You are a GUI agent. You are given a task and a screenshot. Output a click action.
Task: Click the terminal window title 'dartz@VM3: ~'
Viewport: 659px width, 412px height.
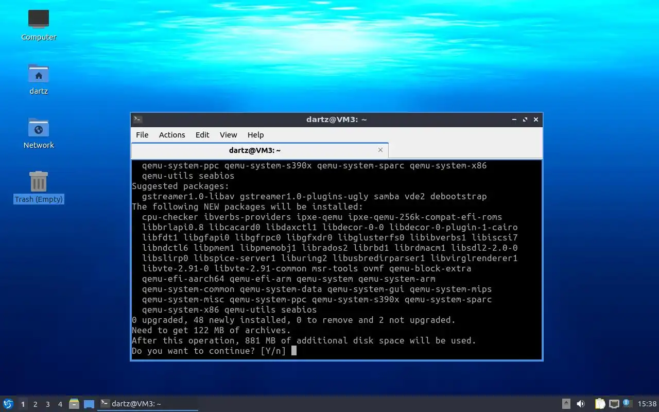tap(336, 119)
